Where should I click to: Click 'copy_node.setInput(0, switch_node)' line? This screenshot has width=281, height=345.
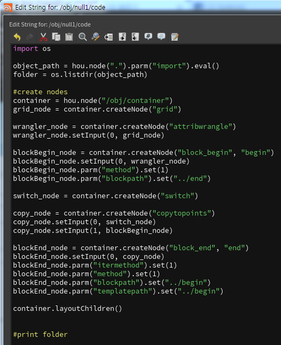pos(84,222)
